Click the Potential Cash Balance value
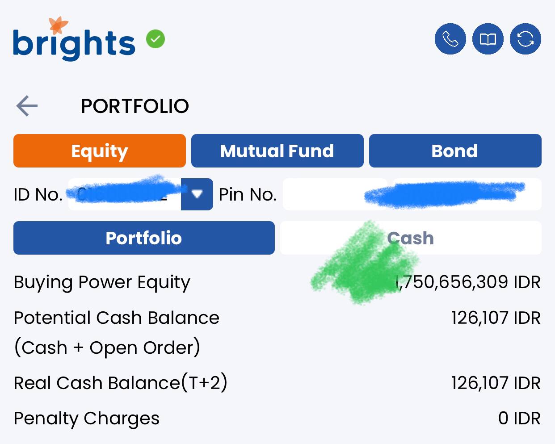 pyautogui.click(x=496, y=318)
